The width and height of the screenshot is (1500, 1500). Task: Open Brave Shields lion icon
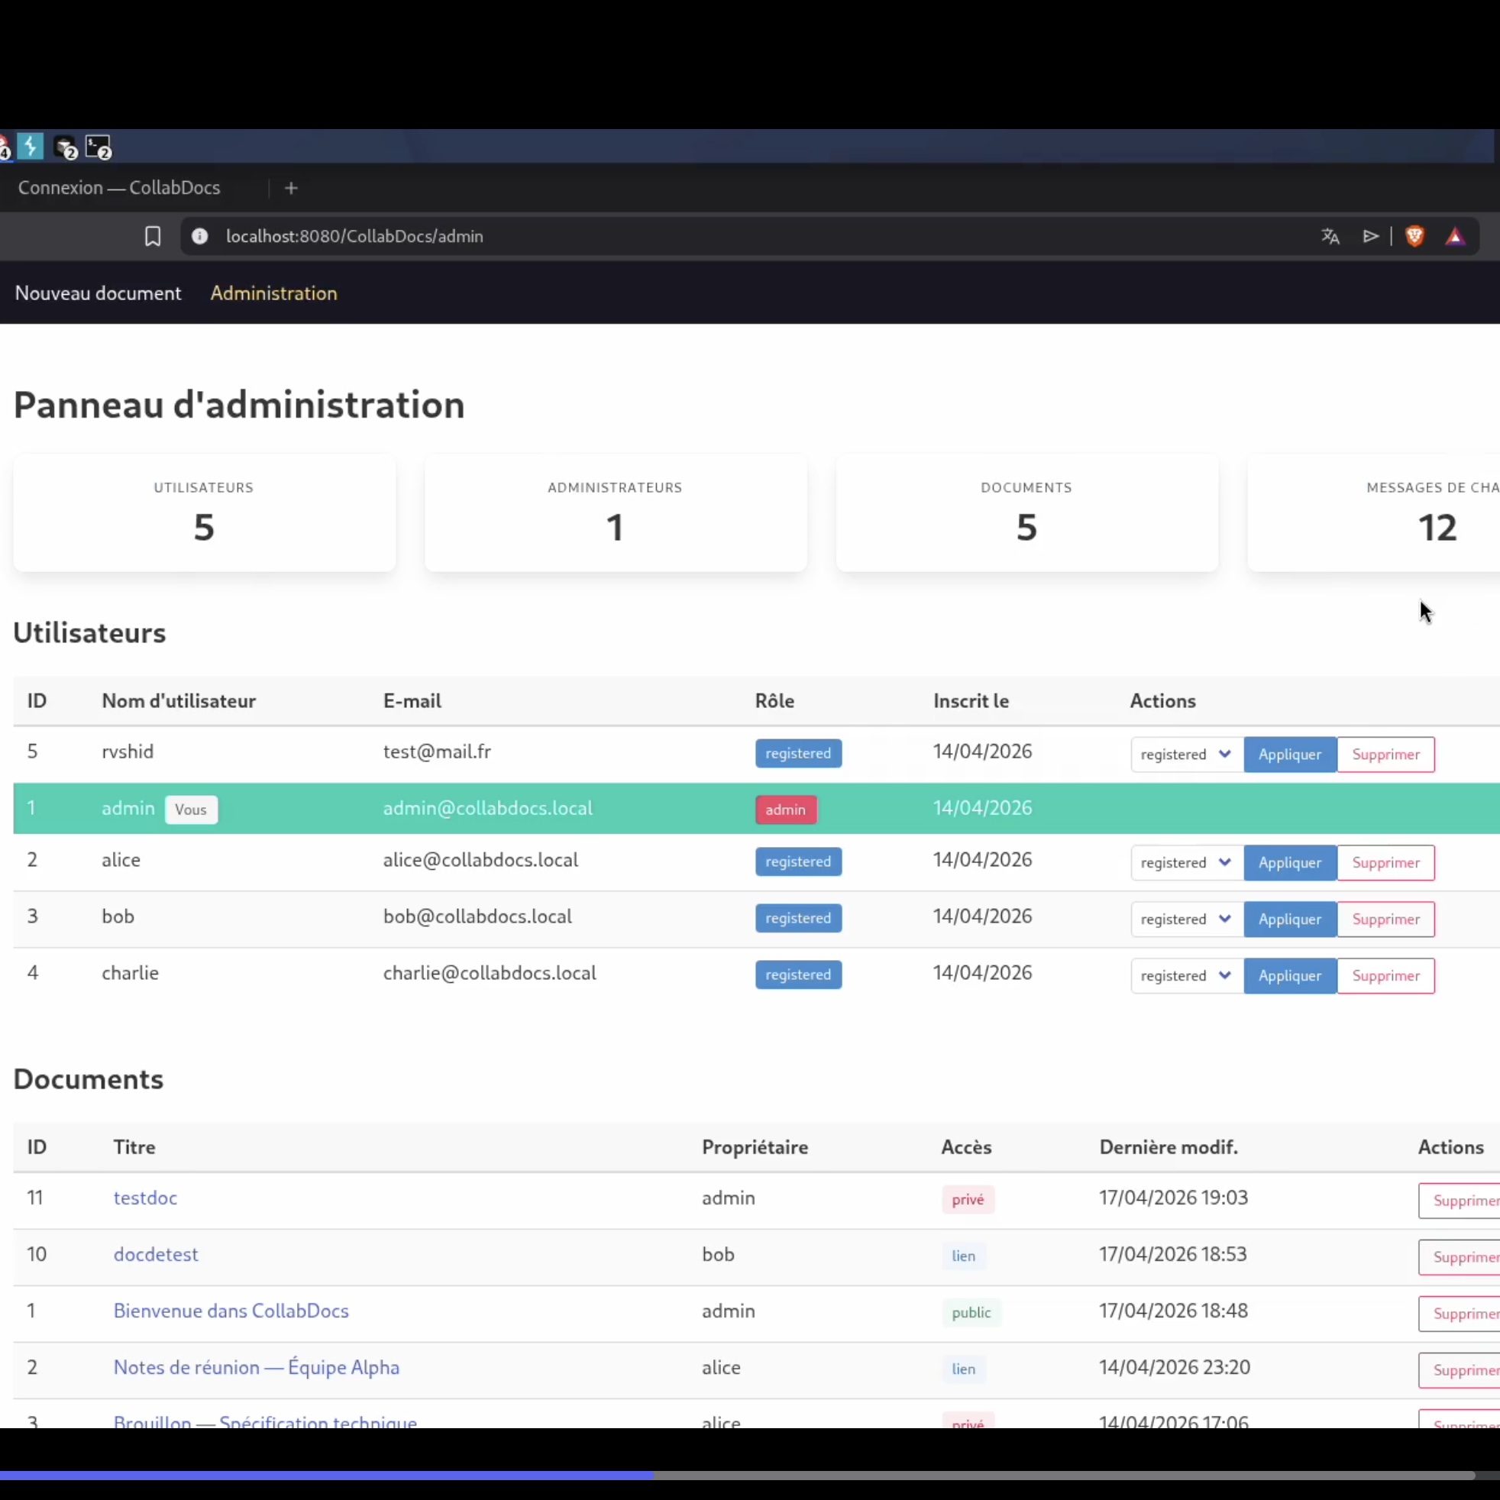[1414, 236]
